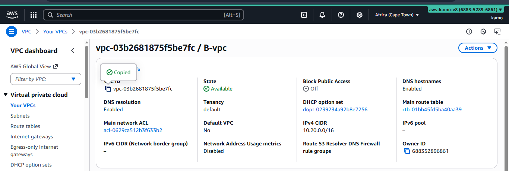Open main route table rtb-01bb45fd5ba40aa39
This screenshot has height=171, width=509.
[x=432, y=109]
